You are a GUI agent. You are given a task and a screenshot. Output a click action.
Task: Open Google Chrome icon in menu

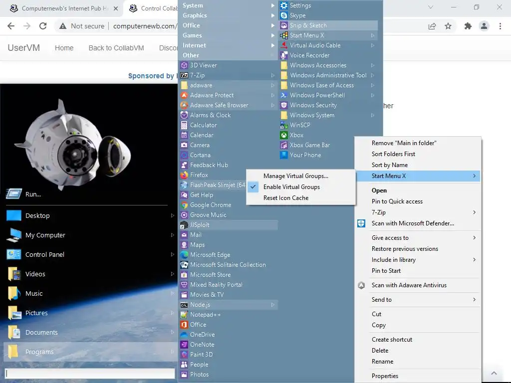click(184, 205)
